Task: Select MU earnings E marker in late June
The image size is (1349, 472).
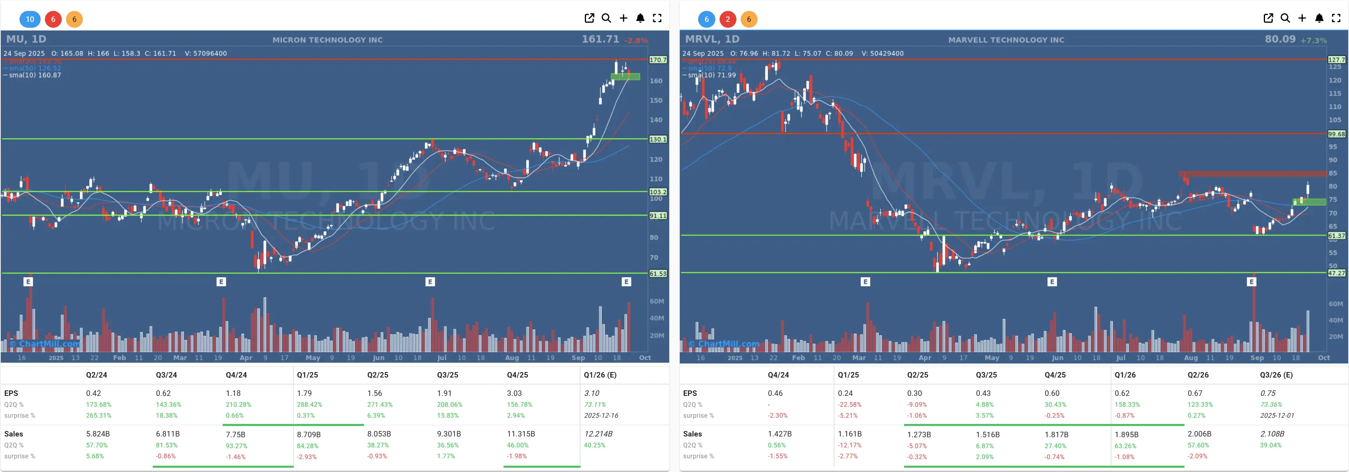Action: tap(430, 282)
